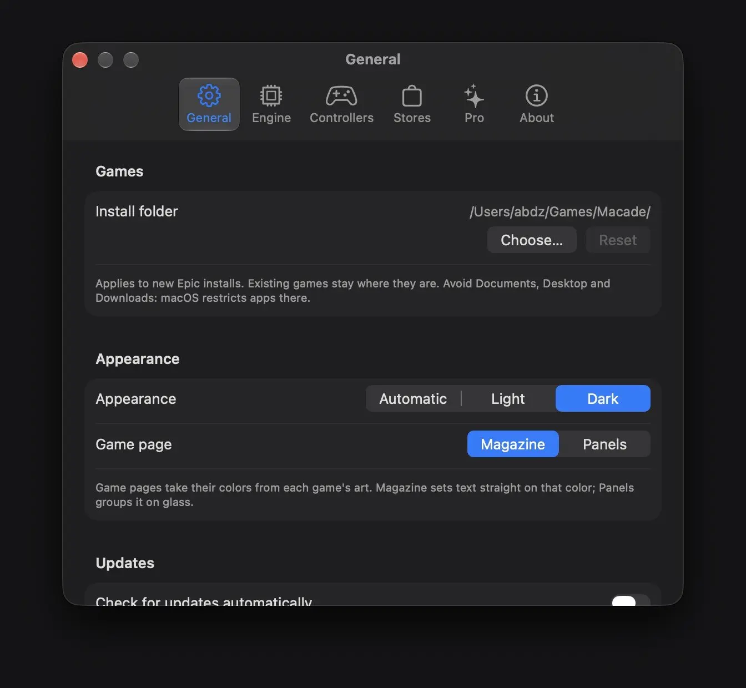
Task: Go to the Stores shopping bag tab
Action: click(x=412, y=104)
